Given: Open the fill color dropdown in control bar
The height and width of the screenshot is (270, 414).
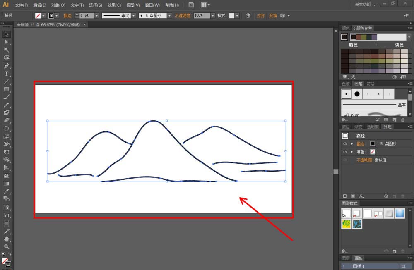Looking at the screenshot, I should (43, 16).
